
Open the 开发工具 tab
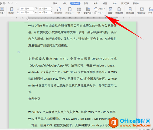(x=125, y=4)
